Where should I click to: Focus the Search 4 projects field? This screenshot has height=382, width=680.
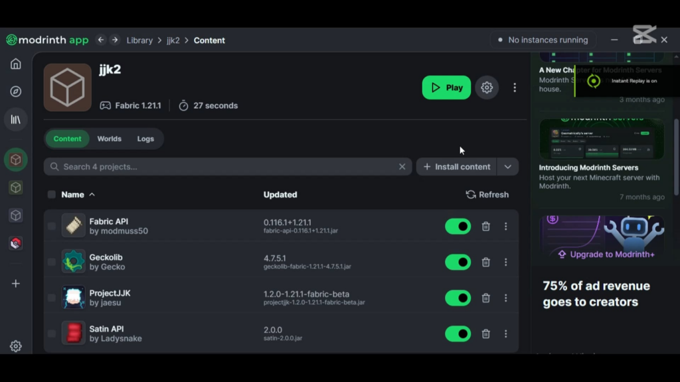pos(228,166)
